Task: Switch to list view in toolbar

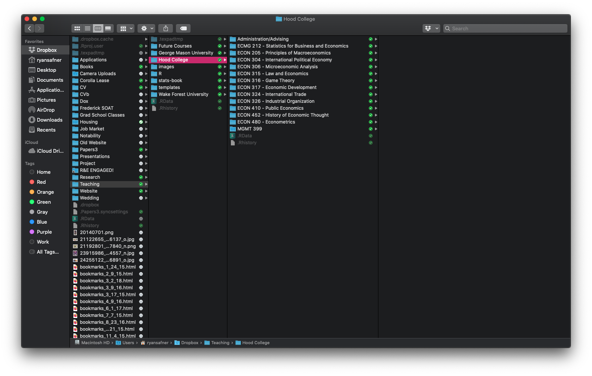Action: [x=88, y=28]
